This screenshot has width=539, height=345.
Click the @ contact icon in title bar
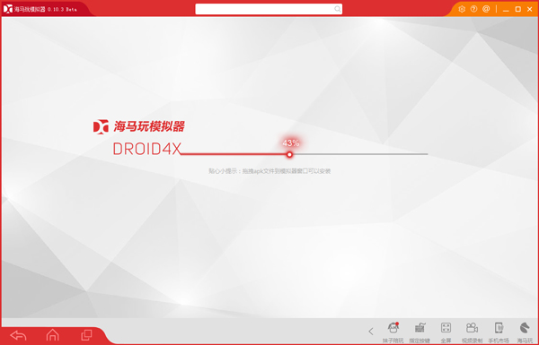click(x=486, y=9)
